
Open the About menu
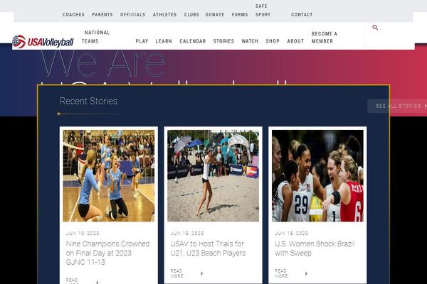[295, 41]
